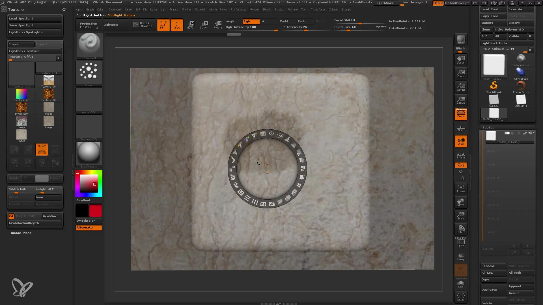Click the GrabDocAndDepth button
The height and width of the screenshot is (305, 543).
pyautogui.click(x=35, y=223)
